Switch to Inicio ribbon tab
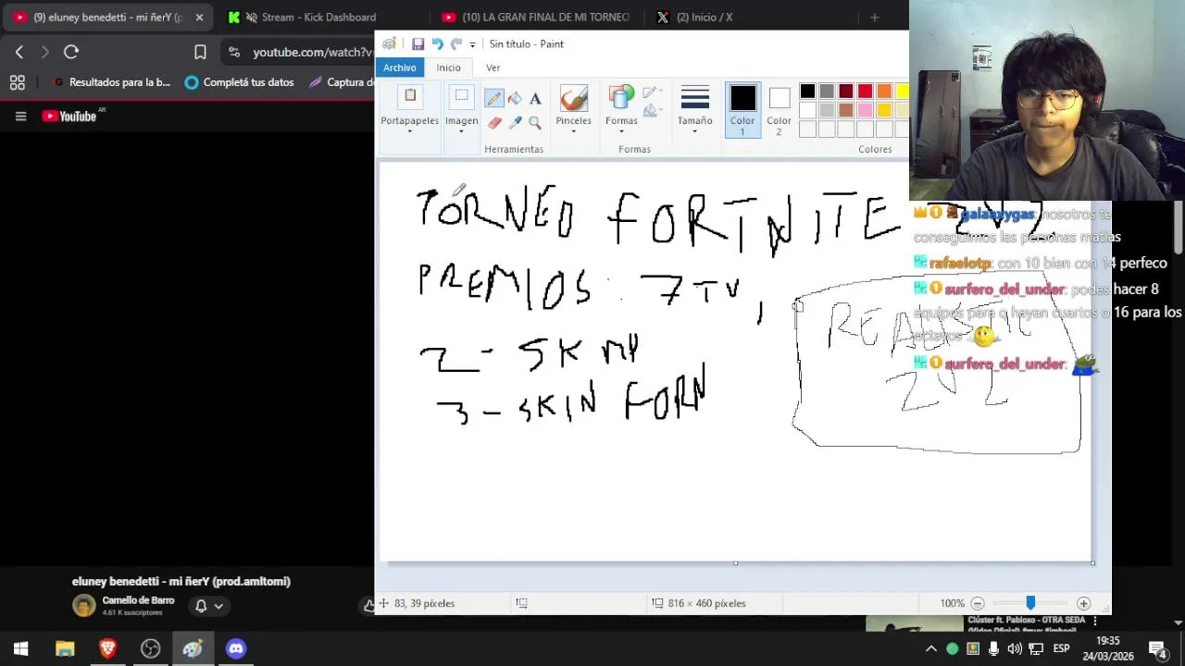This screenshot has height=666, width=1185. coord(448,68)
